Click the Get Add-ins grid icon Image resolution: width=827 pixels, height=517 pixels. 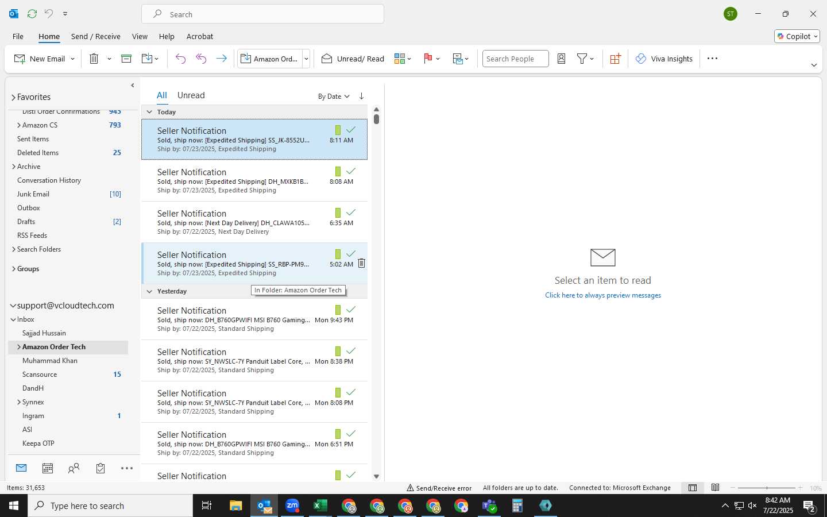coord(615,59)
